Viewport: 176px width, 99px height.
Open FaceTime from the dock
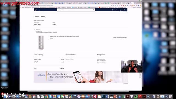(63, 97)
